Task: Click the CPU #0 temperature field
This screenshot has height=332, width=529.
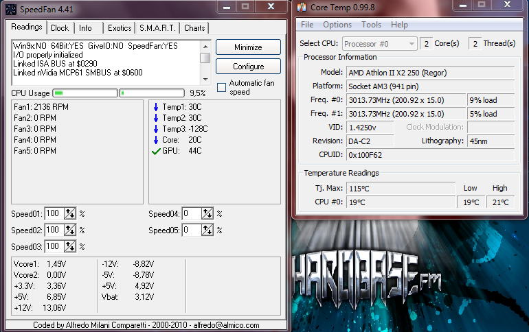Action: click(x=401, y=202)
